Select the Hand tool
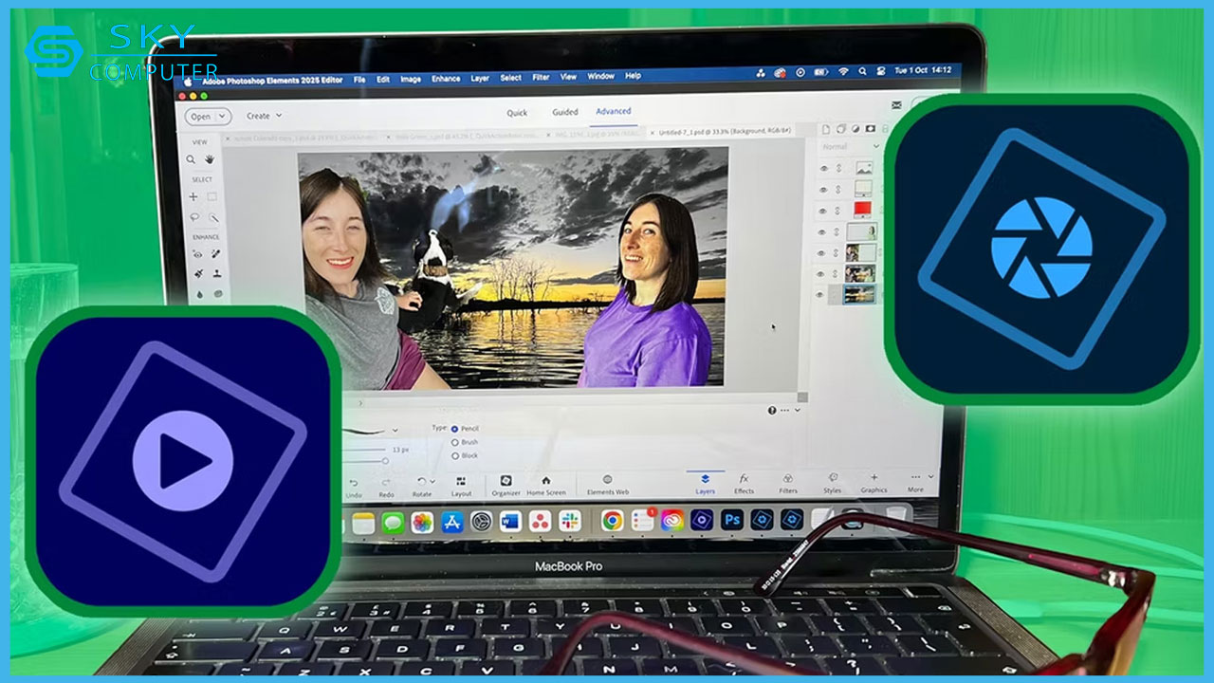The width and height of the screenshot is (1214, 683). pos(210,159)
